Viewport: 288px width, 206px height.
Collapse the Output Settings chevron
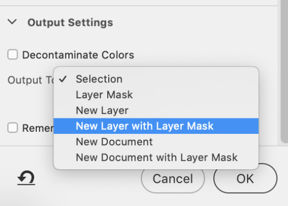tap(12, 22)
